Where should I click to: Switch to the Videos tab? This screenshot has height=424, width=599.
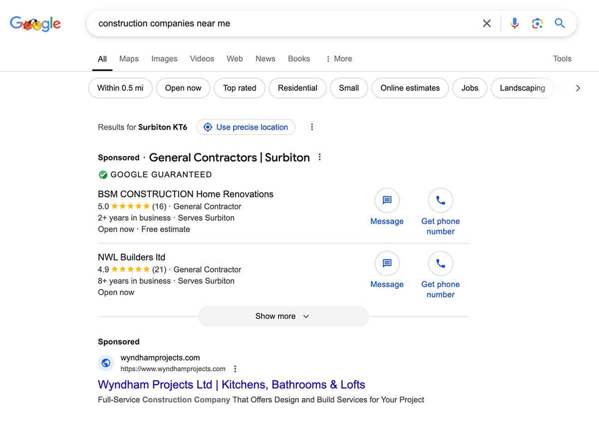(x=202, y=59)
